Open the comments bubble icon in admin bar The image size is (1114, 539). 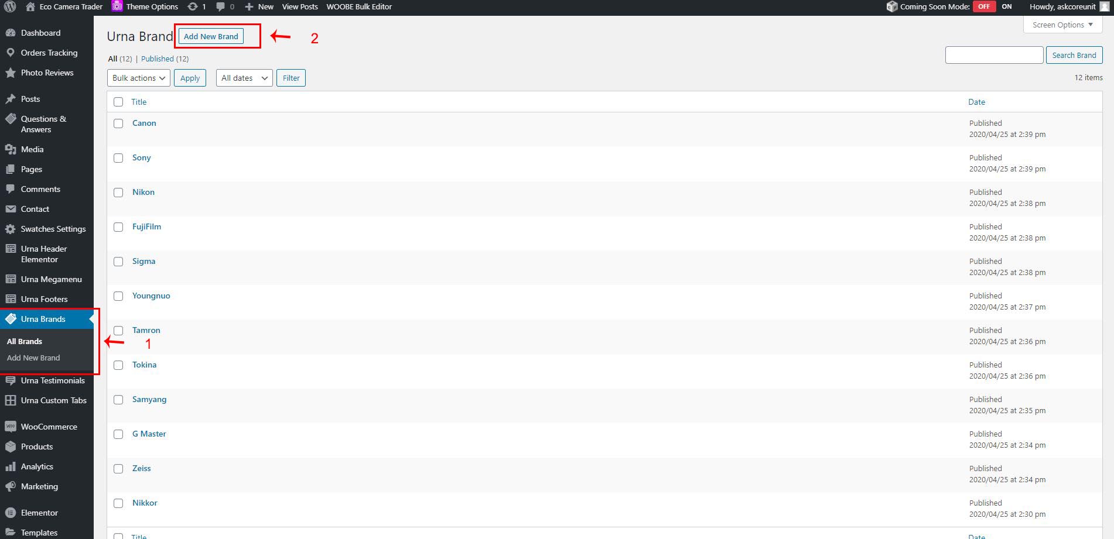coord(221,7)
